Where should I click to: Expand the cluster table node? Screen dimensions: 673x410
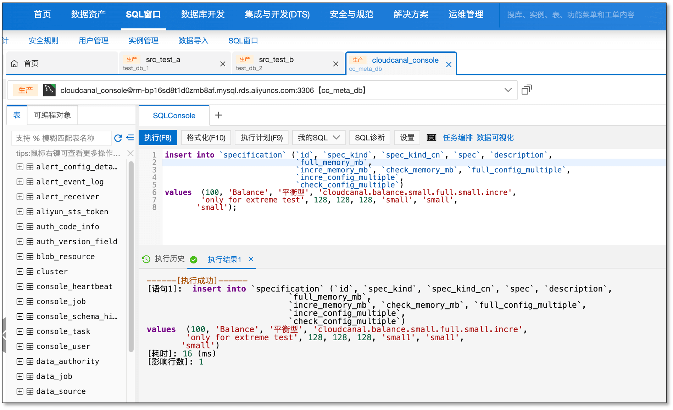pos(20,271)
